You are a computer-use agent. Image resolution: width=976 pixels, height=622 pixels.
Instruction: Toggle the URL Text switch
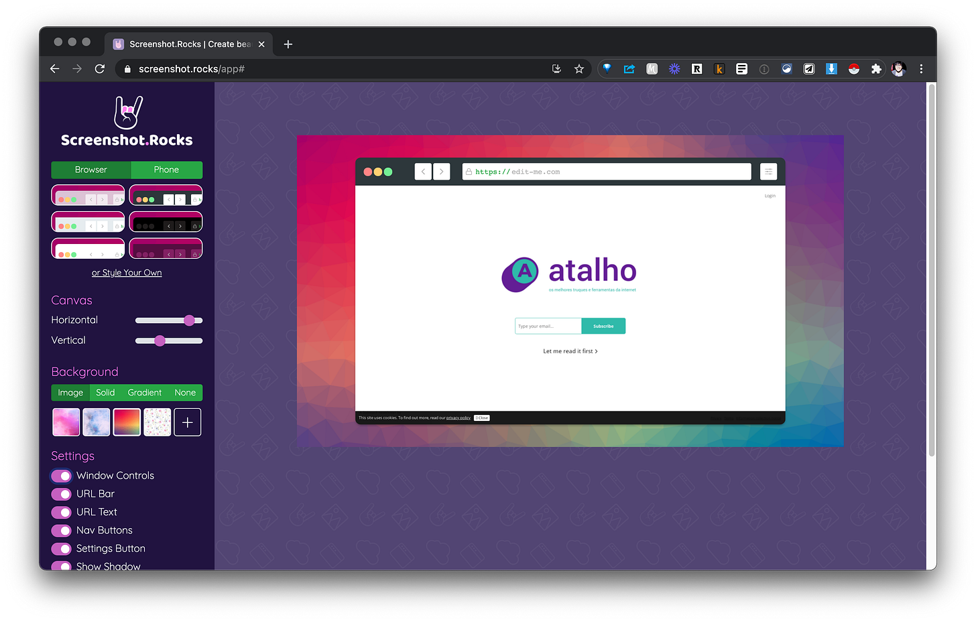tap(62, 512)
